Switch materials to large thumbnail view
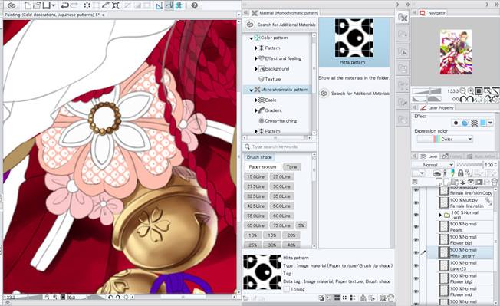The height and width of the screenshot is (306, 500). coord(337,298)
